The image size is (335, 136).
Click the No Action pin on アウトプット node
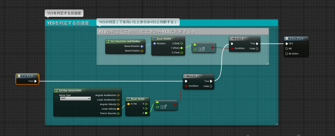pos(287,54)
